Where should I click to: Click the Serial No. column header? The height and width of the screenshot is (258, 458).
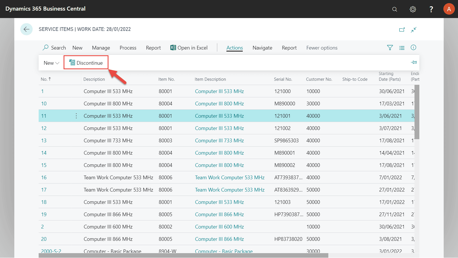(283, 79)
